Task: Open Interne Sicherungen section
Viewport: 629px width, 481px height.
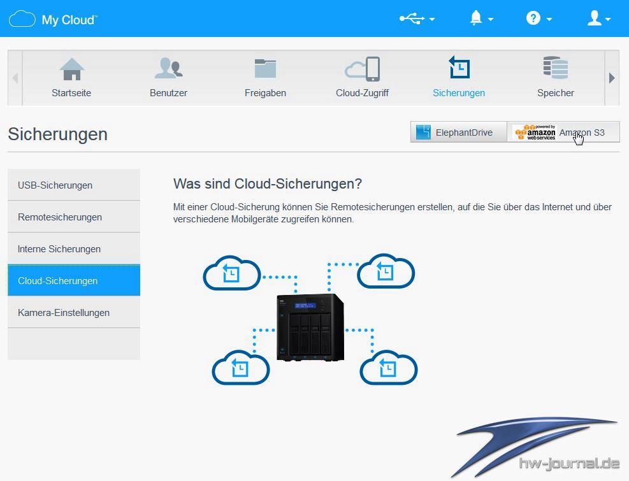Action: (x=74, y=249)
